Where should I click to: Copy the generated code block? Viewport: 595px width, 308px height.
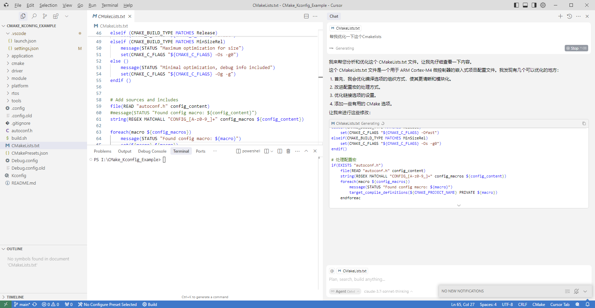point(584,123)
